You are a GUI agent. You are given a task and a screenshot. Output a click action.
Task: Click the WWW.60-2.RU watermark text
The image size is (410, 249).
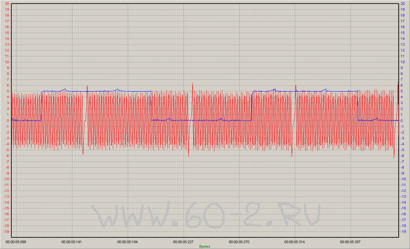(x=207, y=215)
